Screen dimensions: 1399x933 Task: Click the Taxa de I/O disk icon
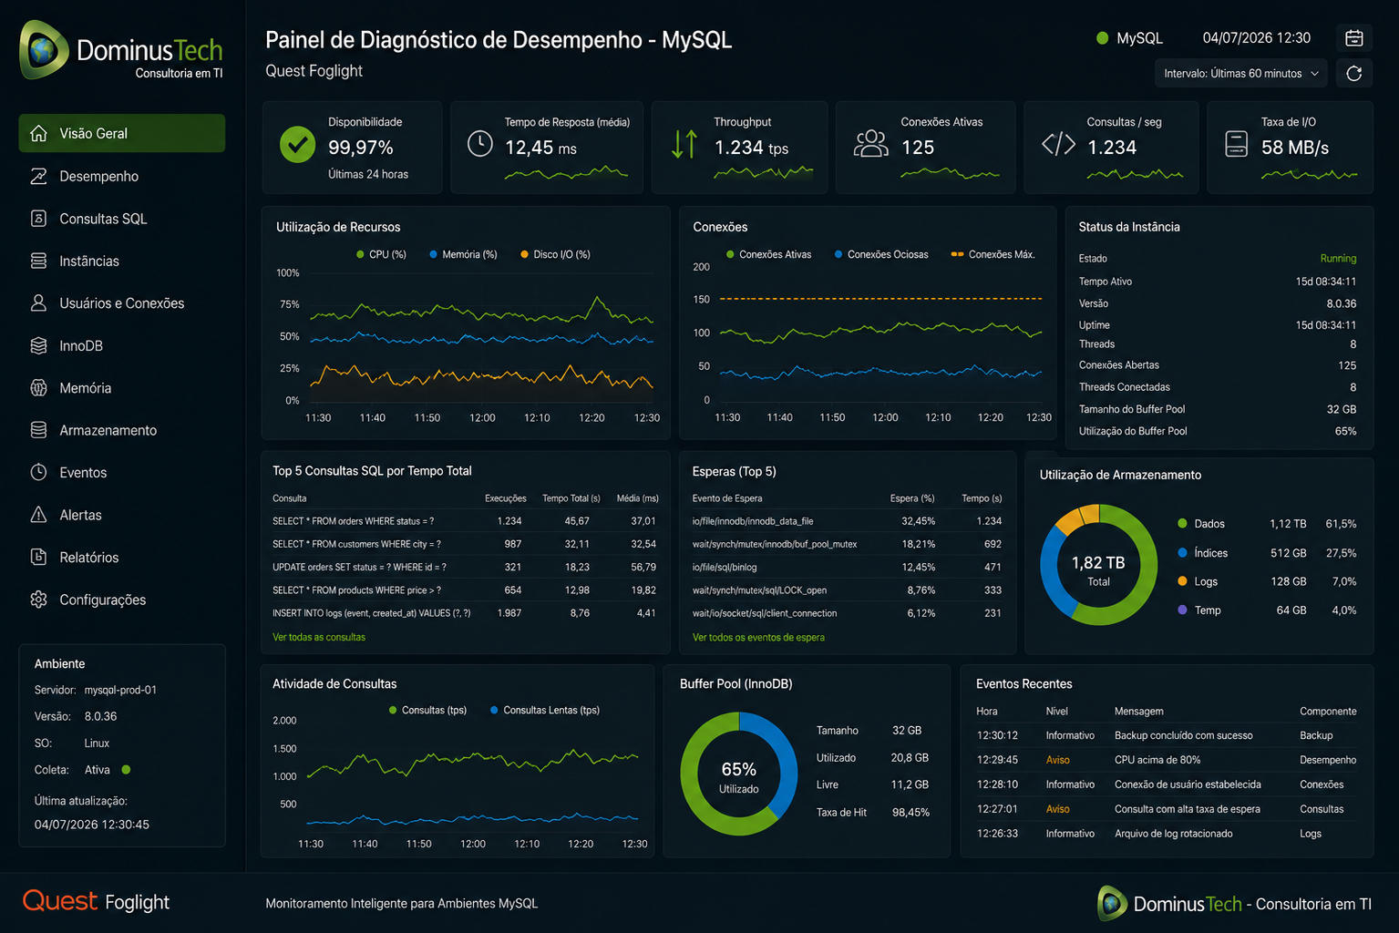1237,144
